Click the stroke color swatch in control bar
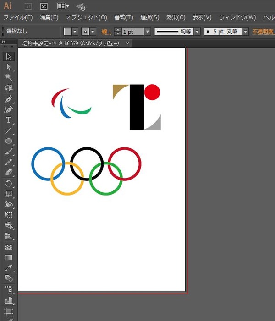Screen dimensions: 275x321 (x=85, y=32)
